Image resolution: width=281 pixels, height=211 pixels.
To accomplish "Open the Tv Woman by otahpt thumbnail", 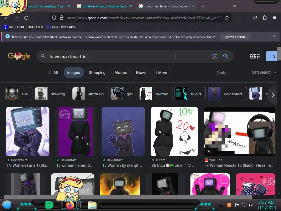I will (123, 132).
